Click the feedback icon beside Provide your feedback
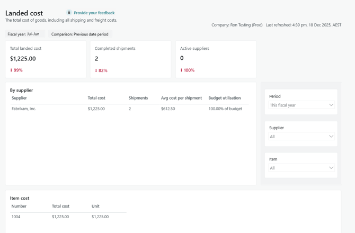Screen dimensions: 355x233 click(69, 13)
